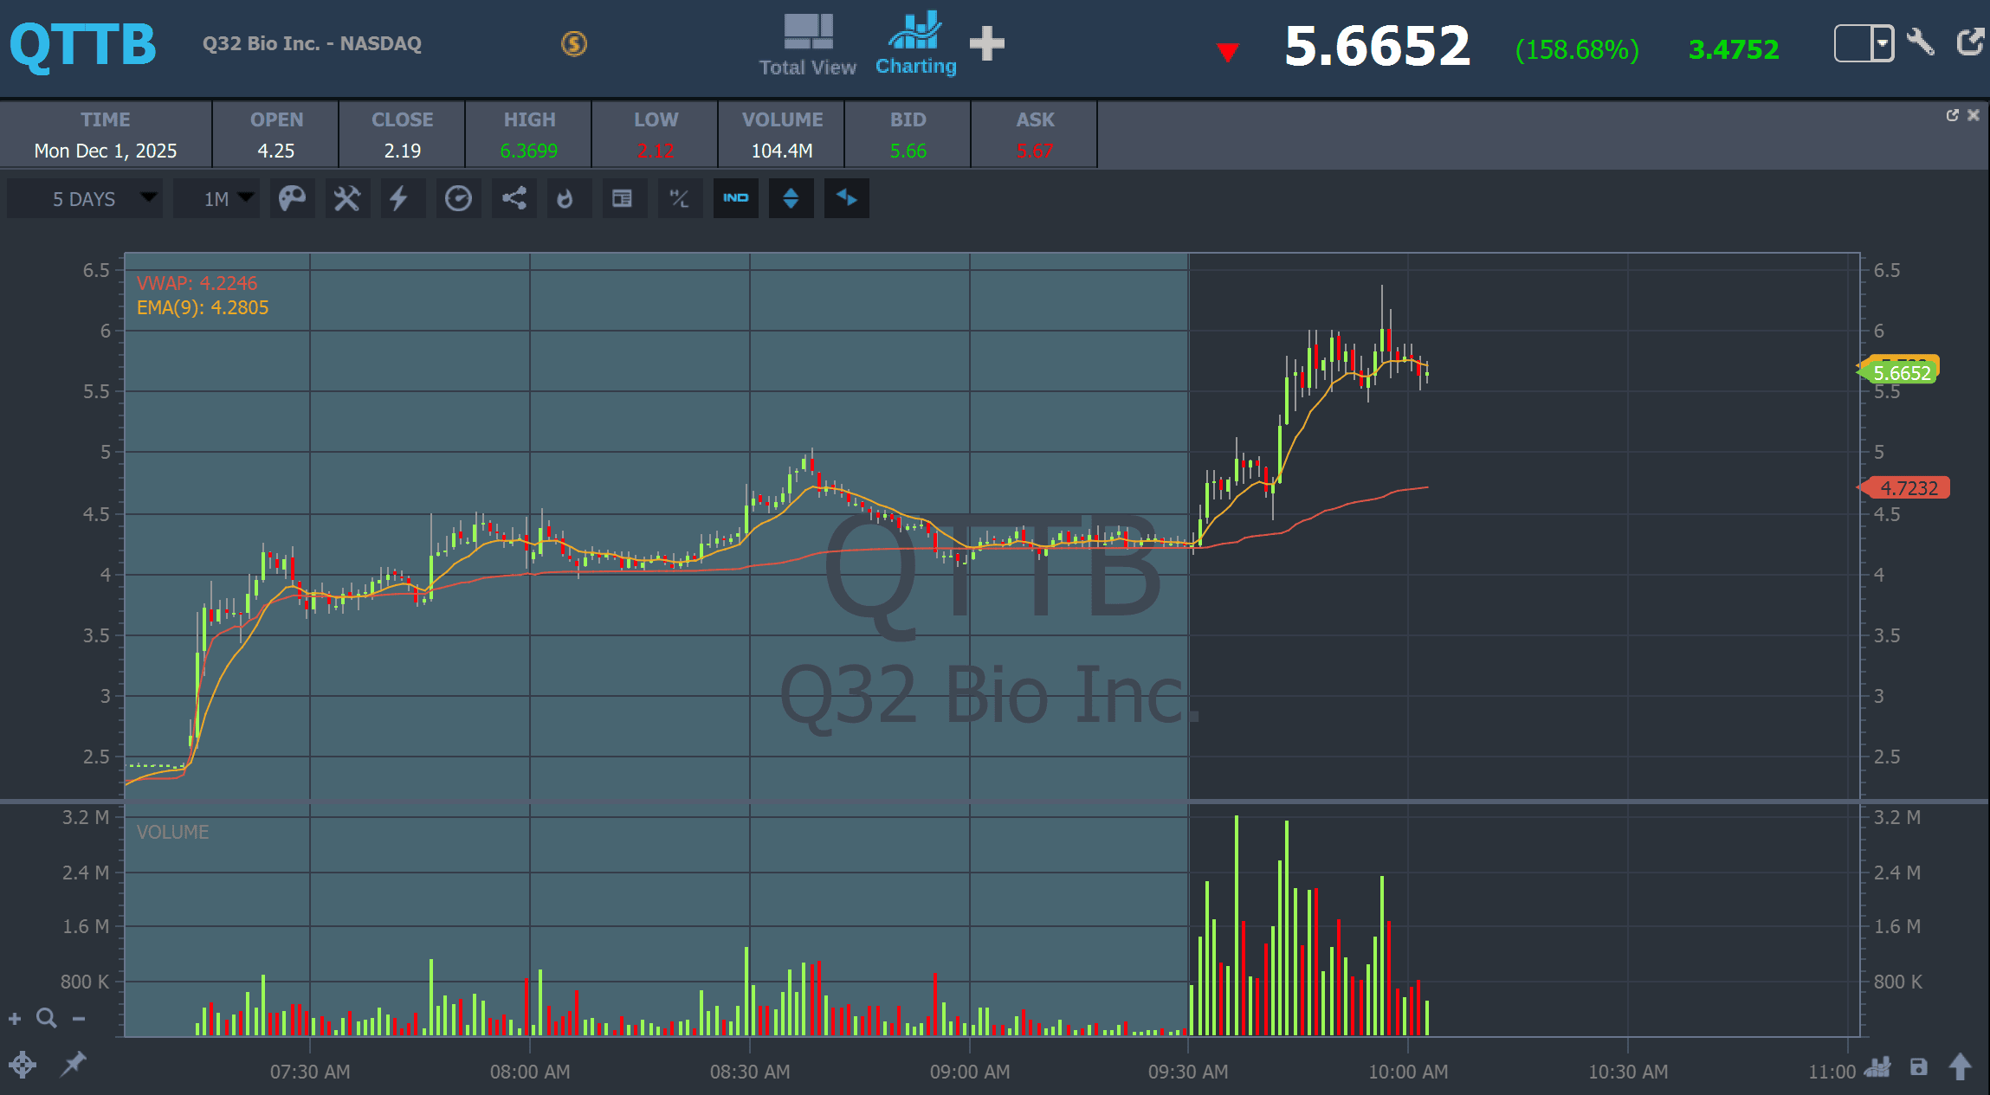The width and height of the screenshot is (1990, 1095).
Task: Toggle the vertical expand arrows button
Action: click(791, 198)
